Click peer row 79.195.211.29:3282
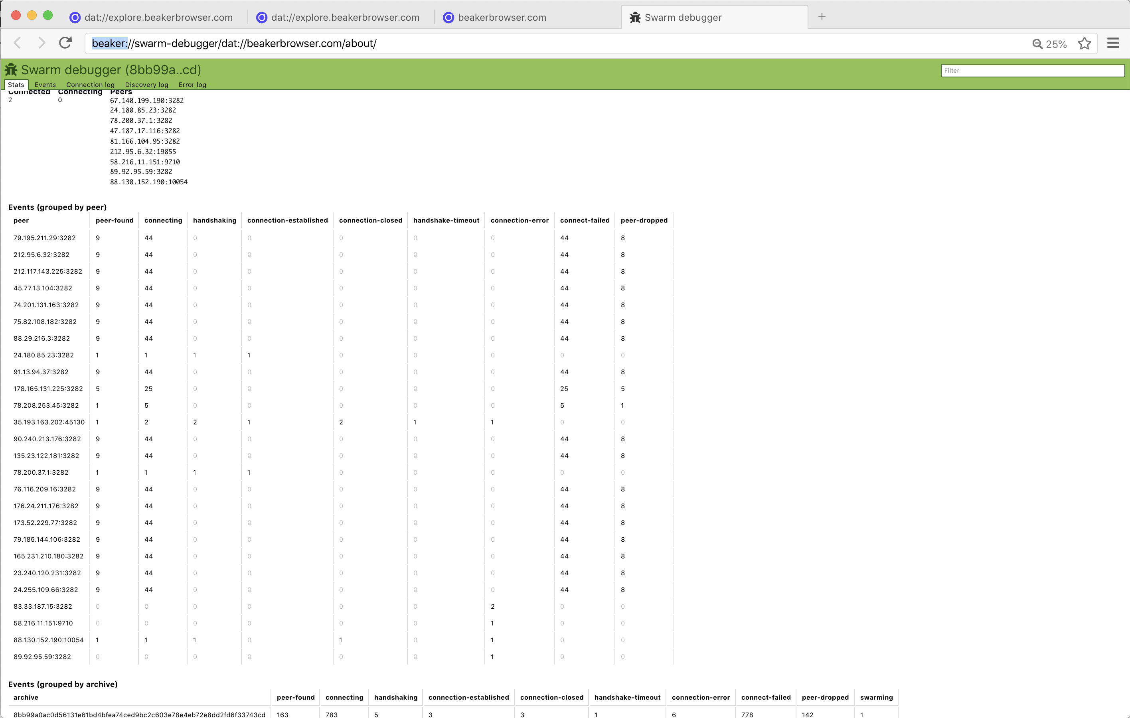The image size is (1130, 718). point(340,238)
